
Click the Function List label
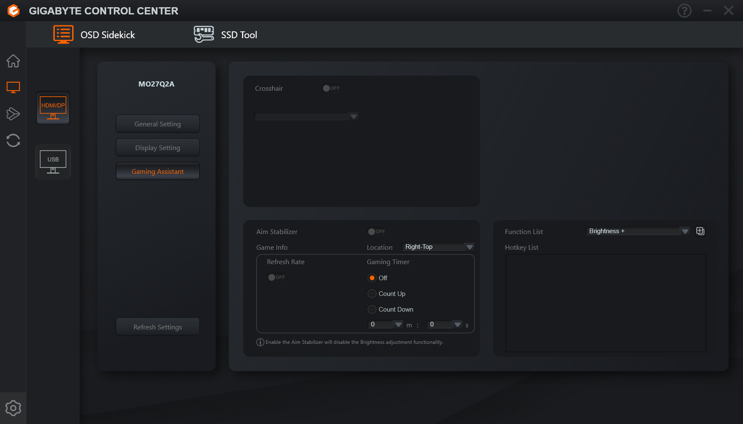pyautogui.click(x=524, y=232)
